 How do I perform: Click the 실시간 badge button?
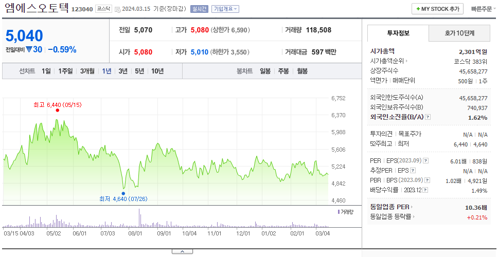coord(199,9)
